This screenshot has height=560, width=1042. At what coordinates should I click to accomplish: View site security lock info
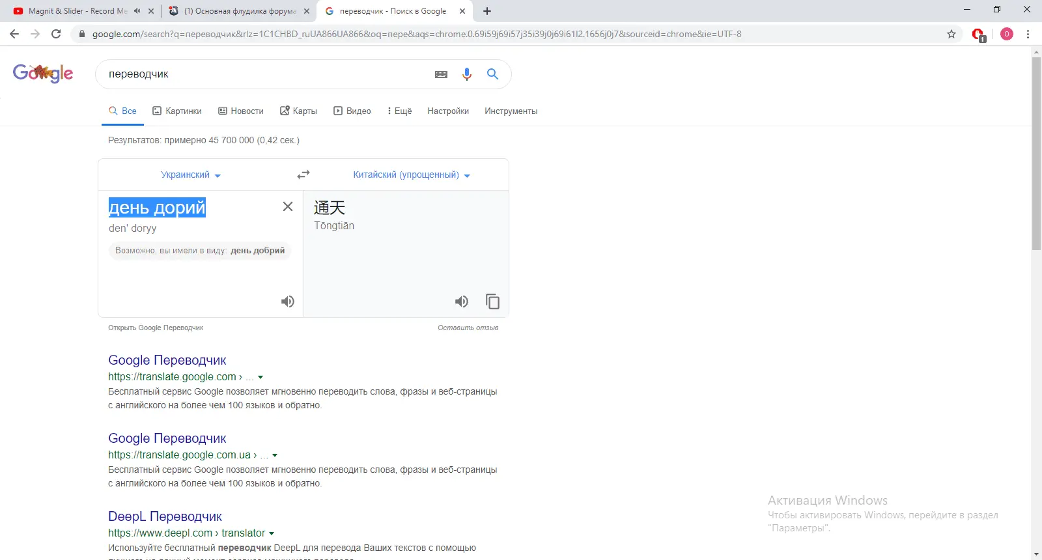tap(81, 34)
